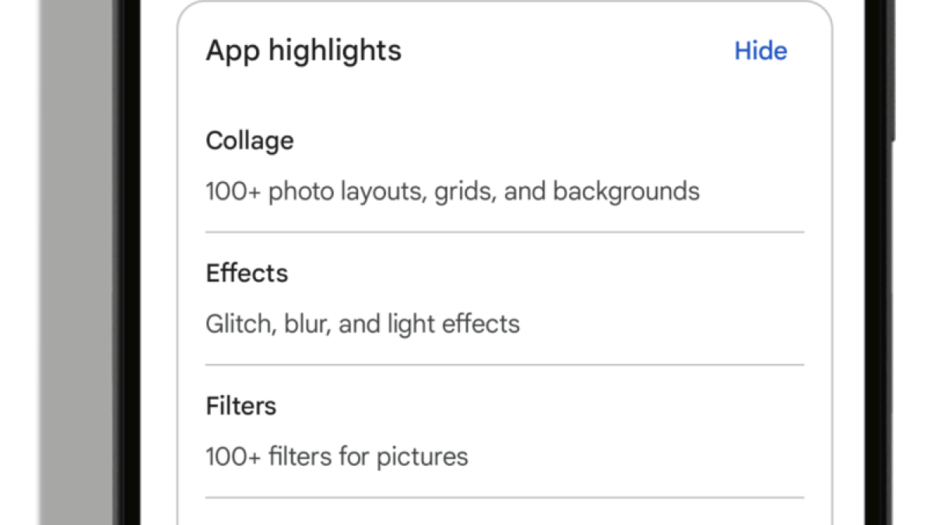Open the Filters highlight title
Image resolution: width=934 pixels, height=525 pixels.
pyautogui.click(x=241, y=406)
